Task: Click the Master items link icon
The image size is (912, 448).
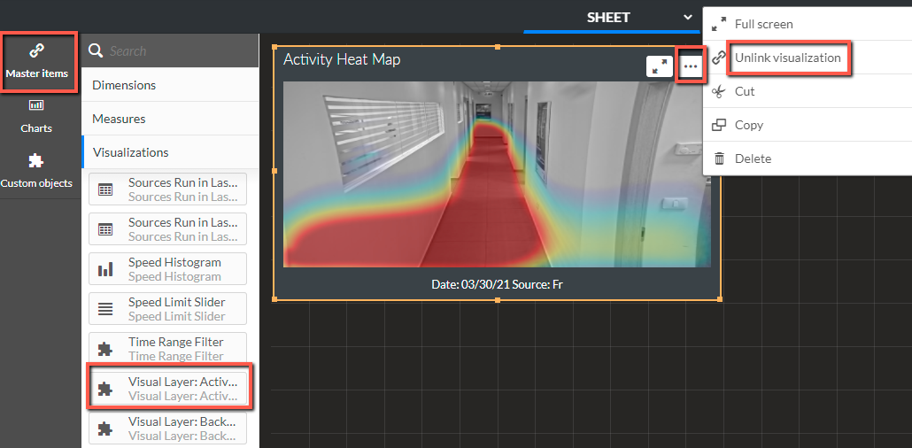Action: tap(36, 51)
